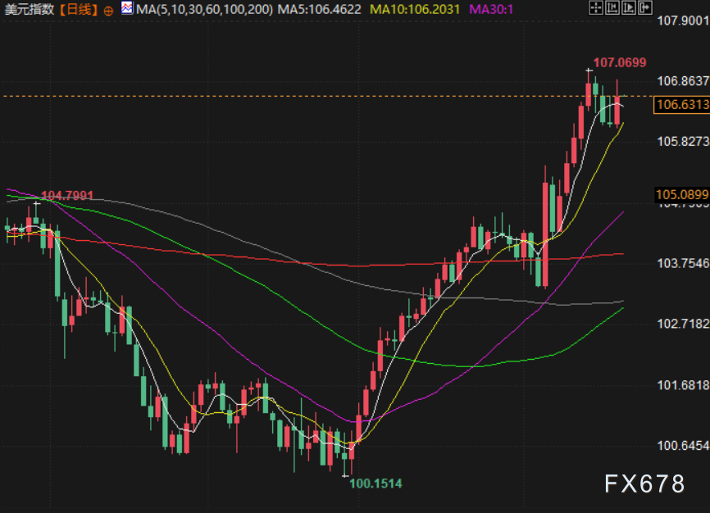
Task: Toggle the purple MA30 legend label
Action: (491, 10)
